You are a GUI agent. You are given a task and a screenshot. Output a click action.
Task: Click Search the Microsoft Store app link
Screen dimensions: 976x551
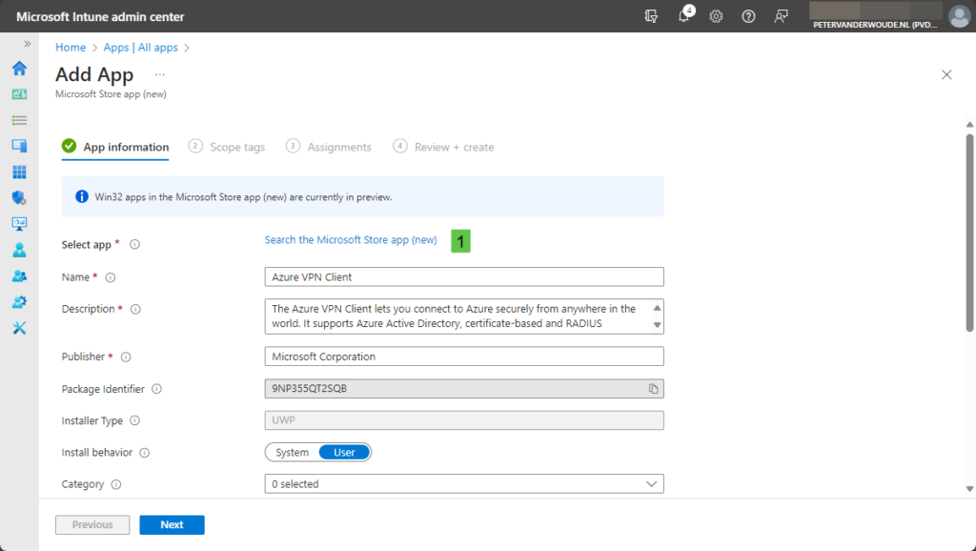351,240
